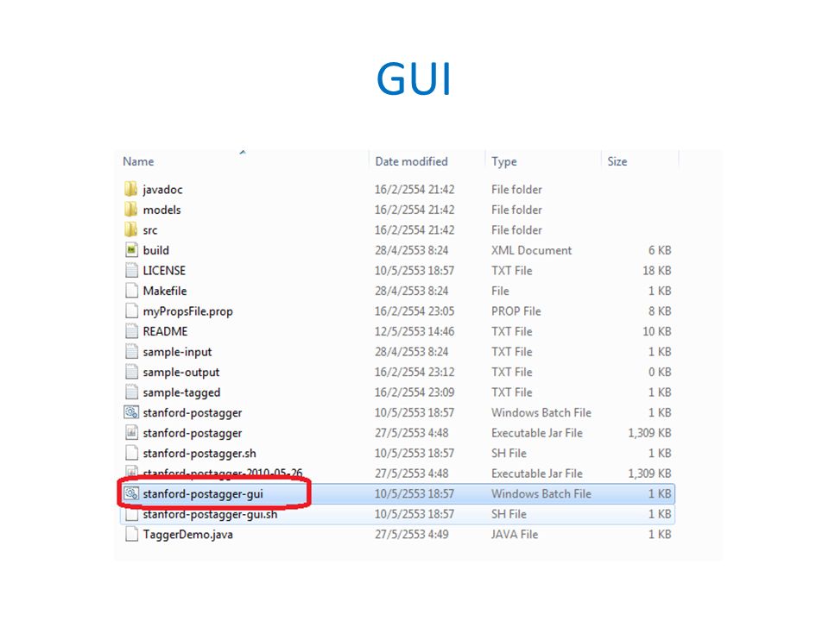Image resolution: width=829 pixels, height=621 pixels.
Task: Click date 27/5/2553 4:49
Action: 411,535
